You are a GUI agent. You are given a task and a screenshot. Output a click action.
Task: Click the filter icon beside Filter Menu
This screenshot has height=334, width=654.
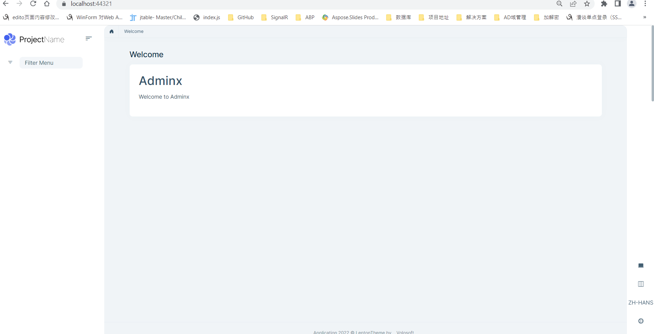click(x=10, y=62)
